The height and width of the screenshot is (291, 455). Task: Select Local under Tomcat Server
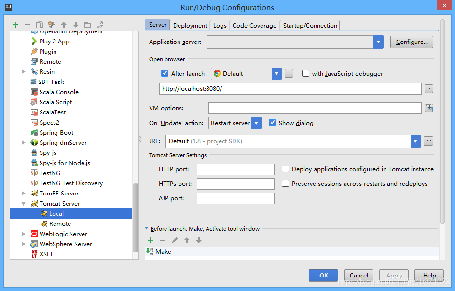71,213
